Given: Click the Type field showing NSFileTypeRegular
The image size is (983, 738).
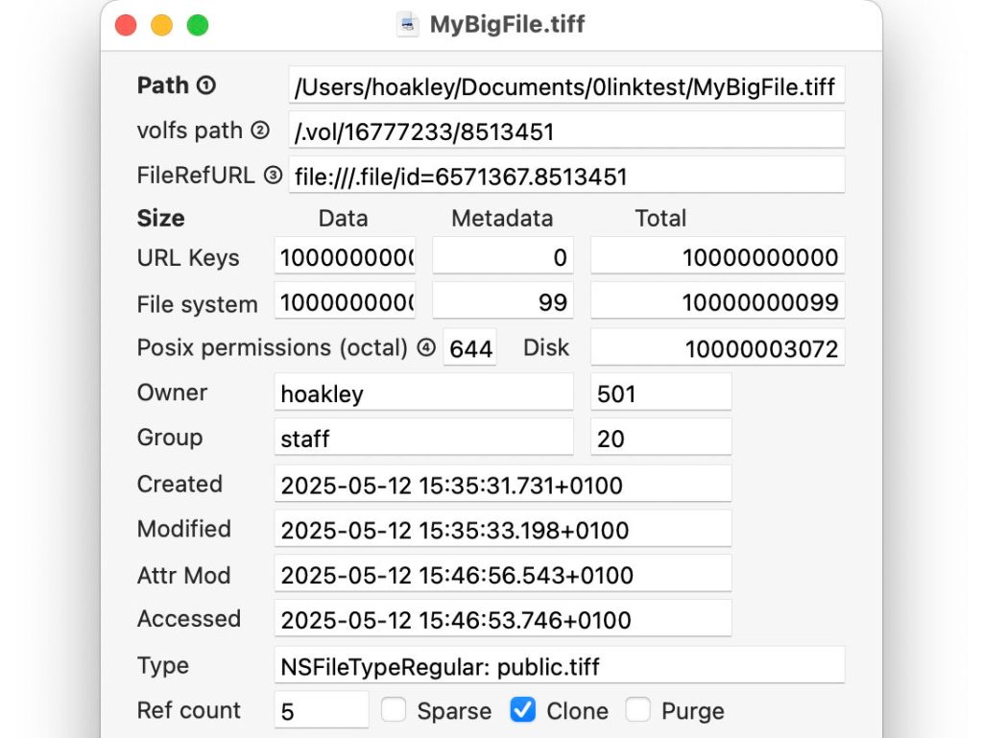Looking at the screenshot, I should coord(559,666).
